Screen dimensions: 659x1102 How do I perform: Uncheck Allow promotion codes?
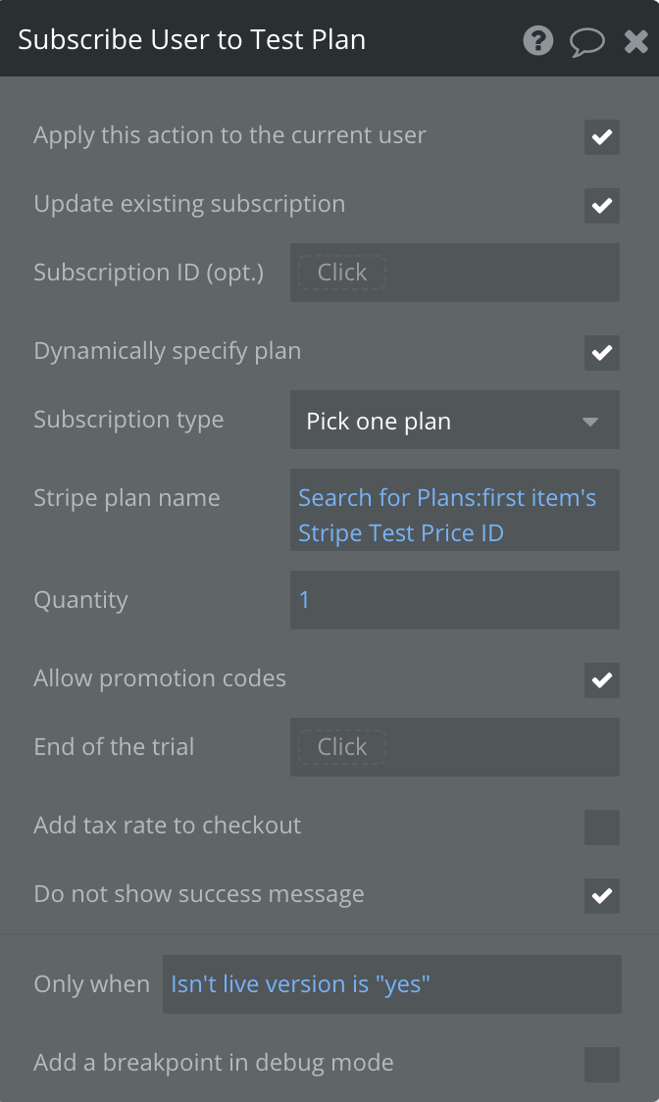(x=601, y=680)
